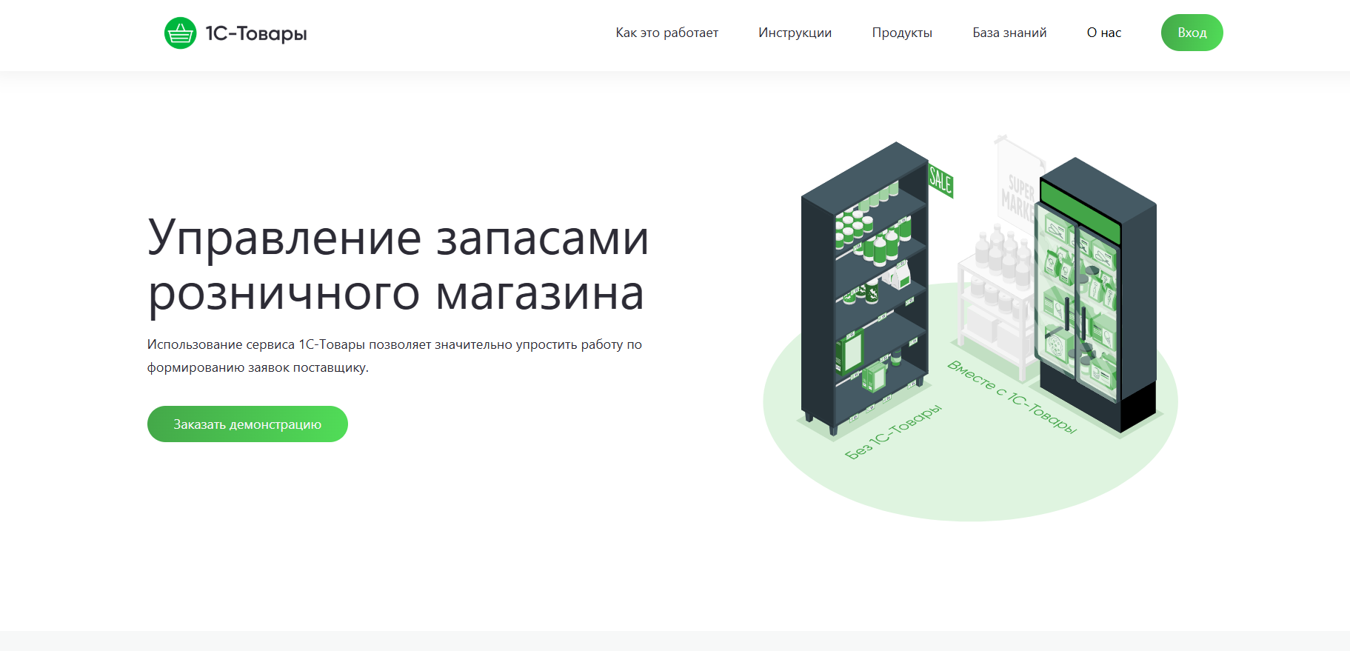Open the Продукты navigation link
The width and height of the screenshot is (1350, 651).
point(901,33)
